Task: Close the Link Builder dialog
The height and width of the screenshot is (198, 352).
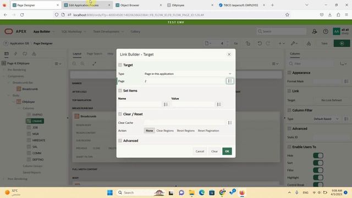Action: coord(229,54)
